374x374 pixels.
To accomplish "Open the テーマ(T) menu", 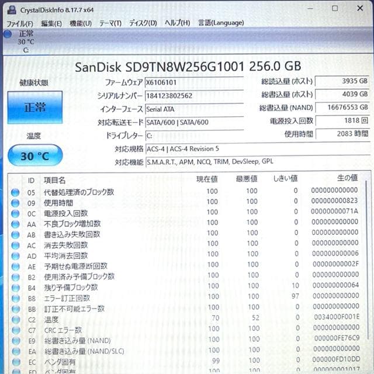I will (110, 23).
